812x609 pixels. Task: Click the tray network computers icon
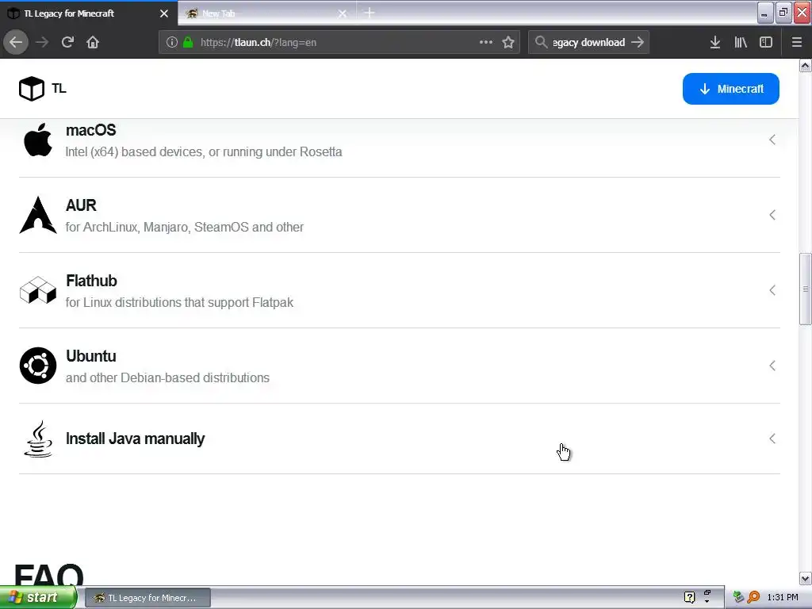point(738,598)
